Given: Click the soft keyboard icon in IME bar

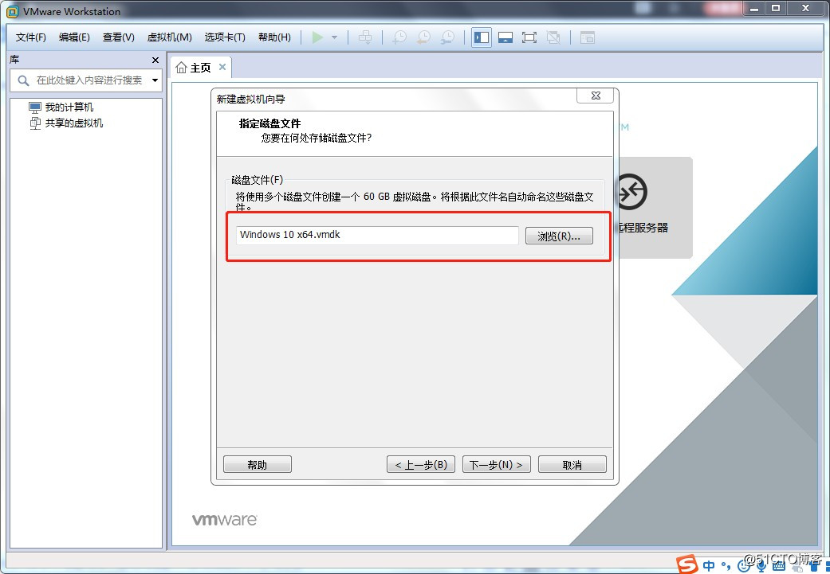Looking at the screenshot, I should pos(779,566).
